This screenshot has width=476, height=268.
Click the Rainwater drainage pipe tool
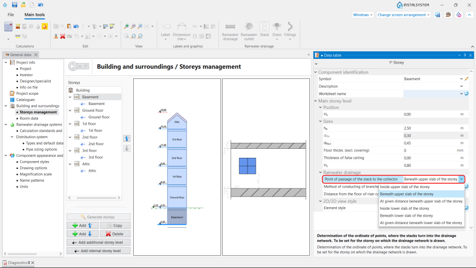(x=230, y=32)
